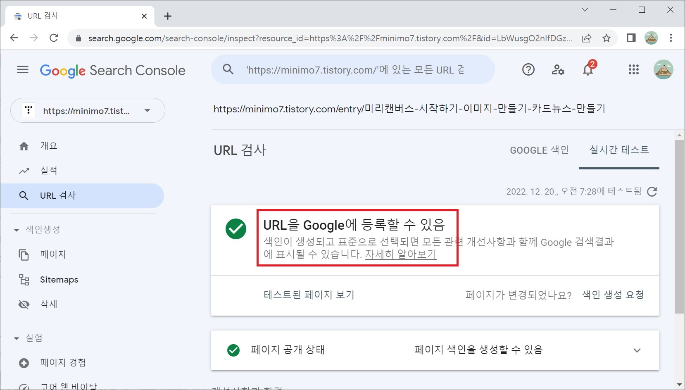Open the hamburger main menu
Image resolution: width=685 pixels, height=390 pixels.
pos(23,70)
